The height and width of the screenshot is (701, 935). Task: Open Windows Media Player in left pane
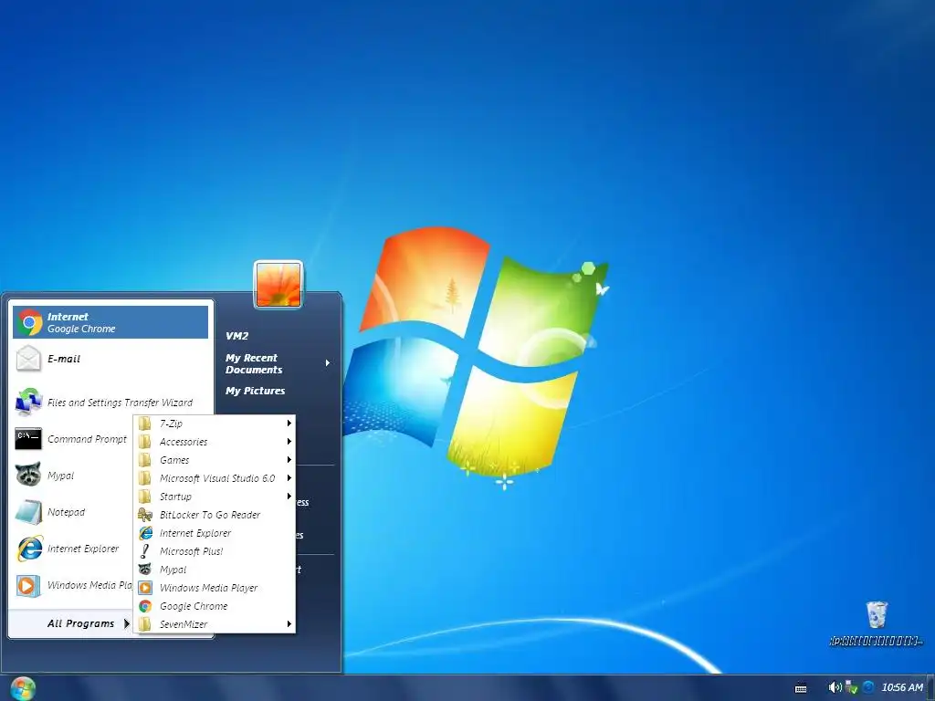73,585
